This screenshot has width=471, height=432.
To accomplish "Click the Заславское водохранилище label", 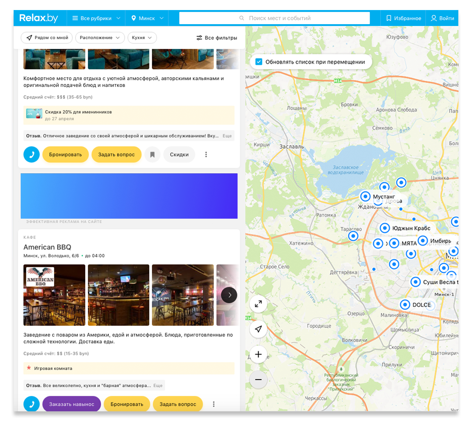I will tap(345, 170).
